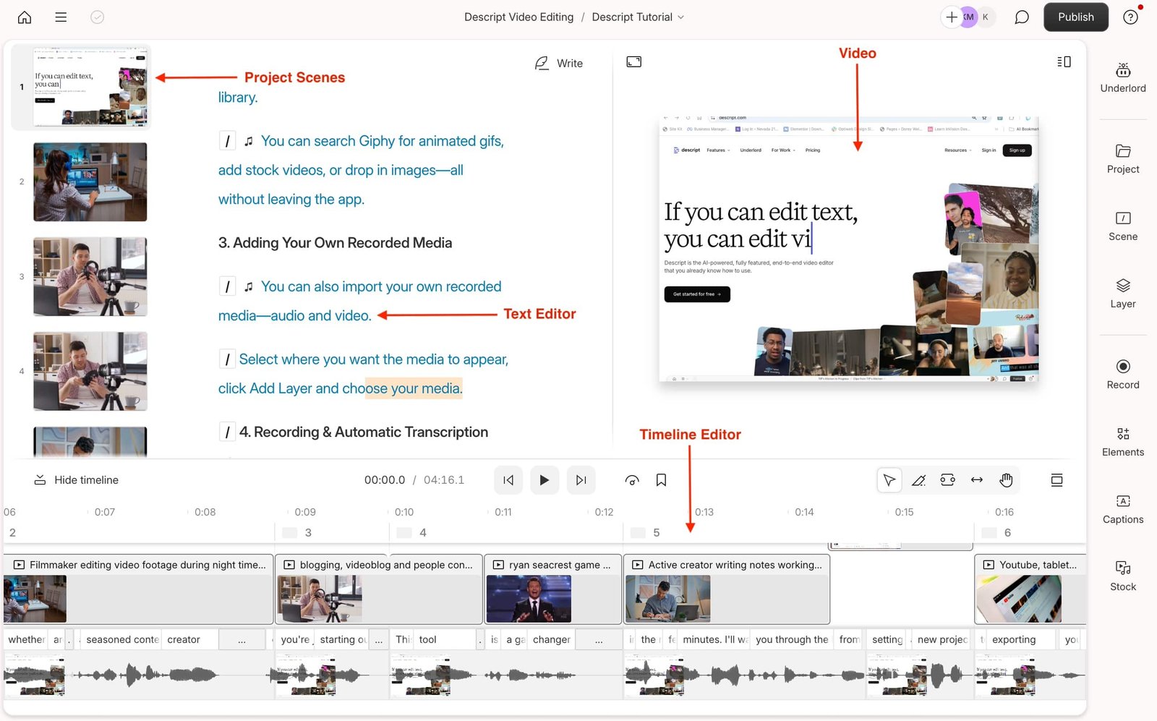The height and width of the screenshot is (721, 1157).
Task: Open the comments speech bubble
Action: pyautogui.click(x=1021, y=17)
